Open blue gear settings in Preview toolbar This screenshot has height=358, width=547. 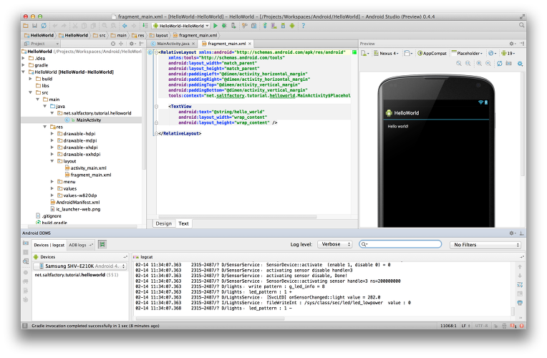pyautogui.click(x=520, y=64)
